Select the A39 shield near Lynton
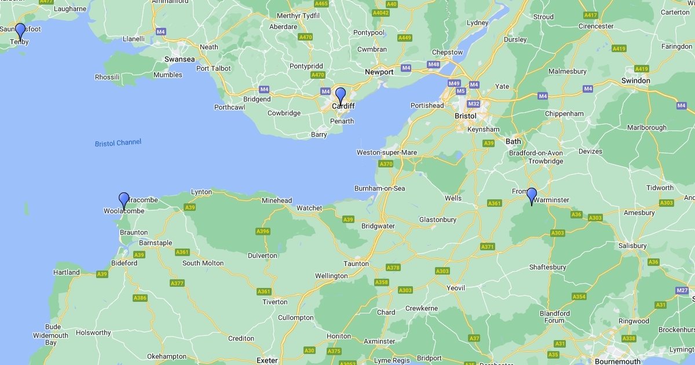Image resolution: width=695 pixels, height=365 pixels. (189, 207)
